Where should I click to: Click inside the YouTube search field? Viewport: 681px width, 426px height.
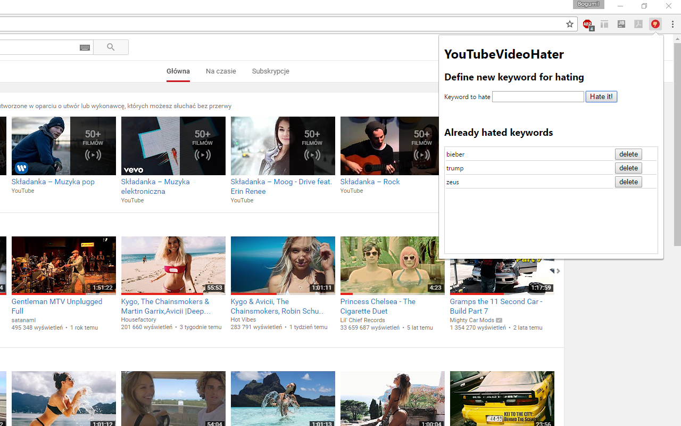45,47
